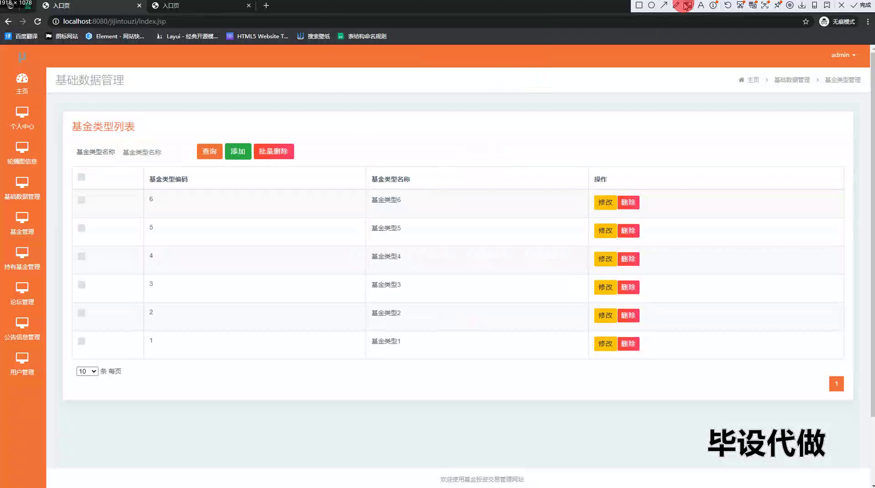
Task: Click the 基础数据管理 breadcrumb link
Action: coord(792,80)
